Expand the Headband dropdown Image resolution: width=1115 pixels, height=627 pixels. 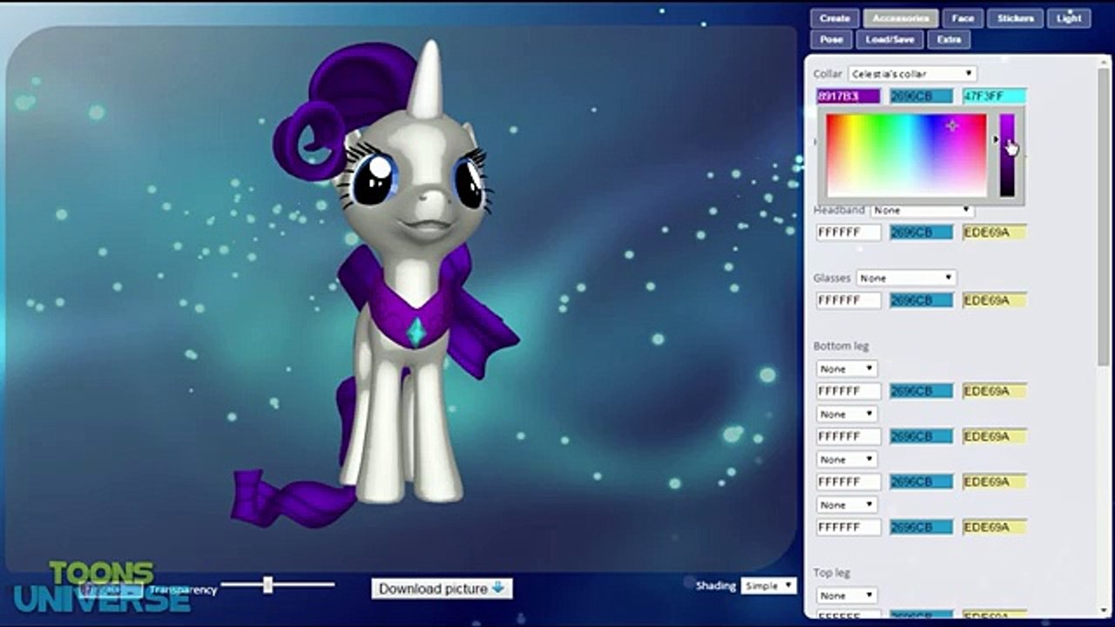(922, 210)
